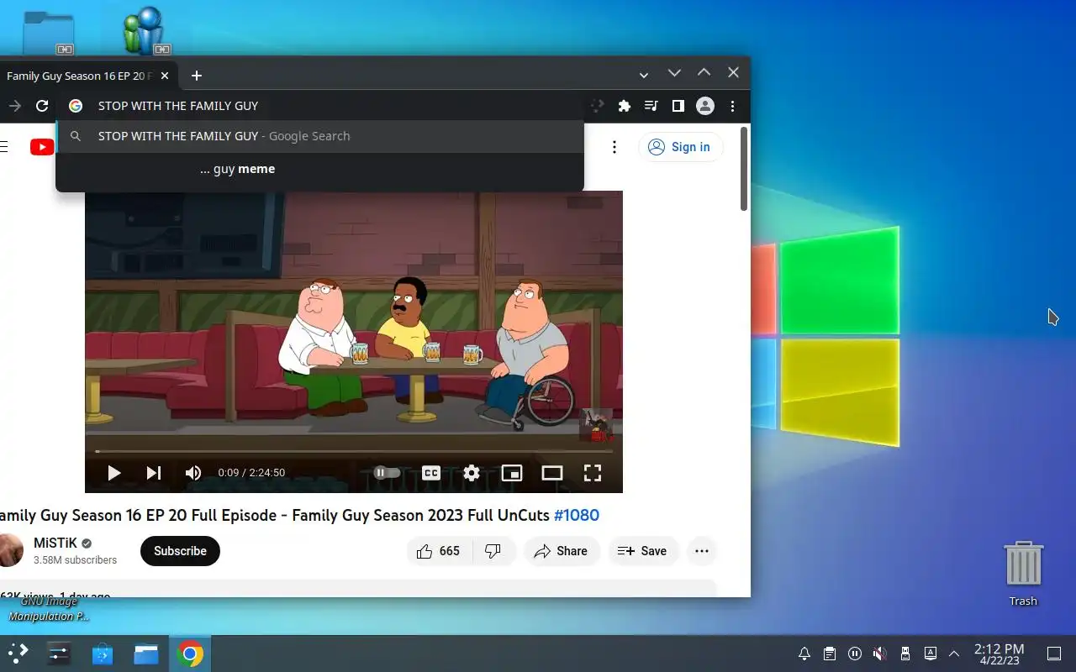Enter full screen video
This screenshot has height=672, width=1076.
click(x=593, y=473)
